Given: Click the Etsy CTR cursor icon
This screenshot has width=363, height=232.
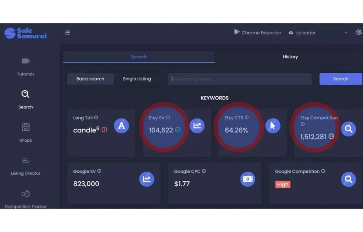Looking at the screenshot, I should click(273, 126).
